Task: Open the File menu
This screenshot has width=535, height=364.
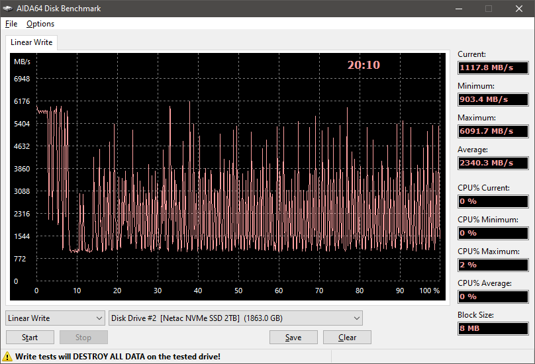Action: coord(11,24)
